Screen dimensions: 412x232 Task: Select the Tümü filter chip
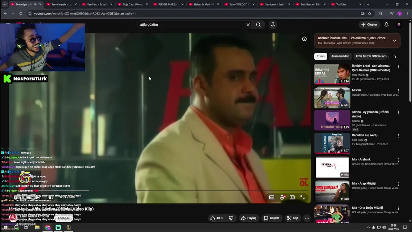click(321, 56)
